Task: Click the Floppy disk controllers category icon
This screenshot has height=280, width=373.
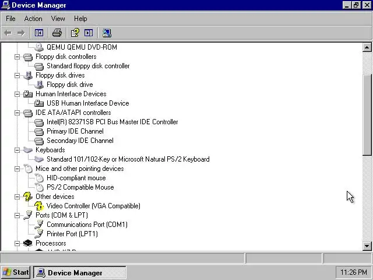Action: 28,57
